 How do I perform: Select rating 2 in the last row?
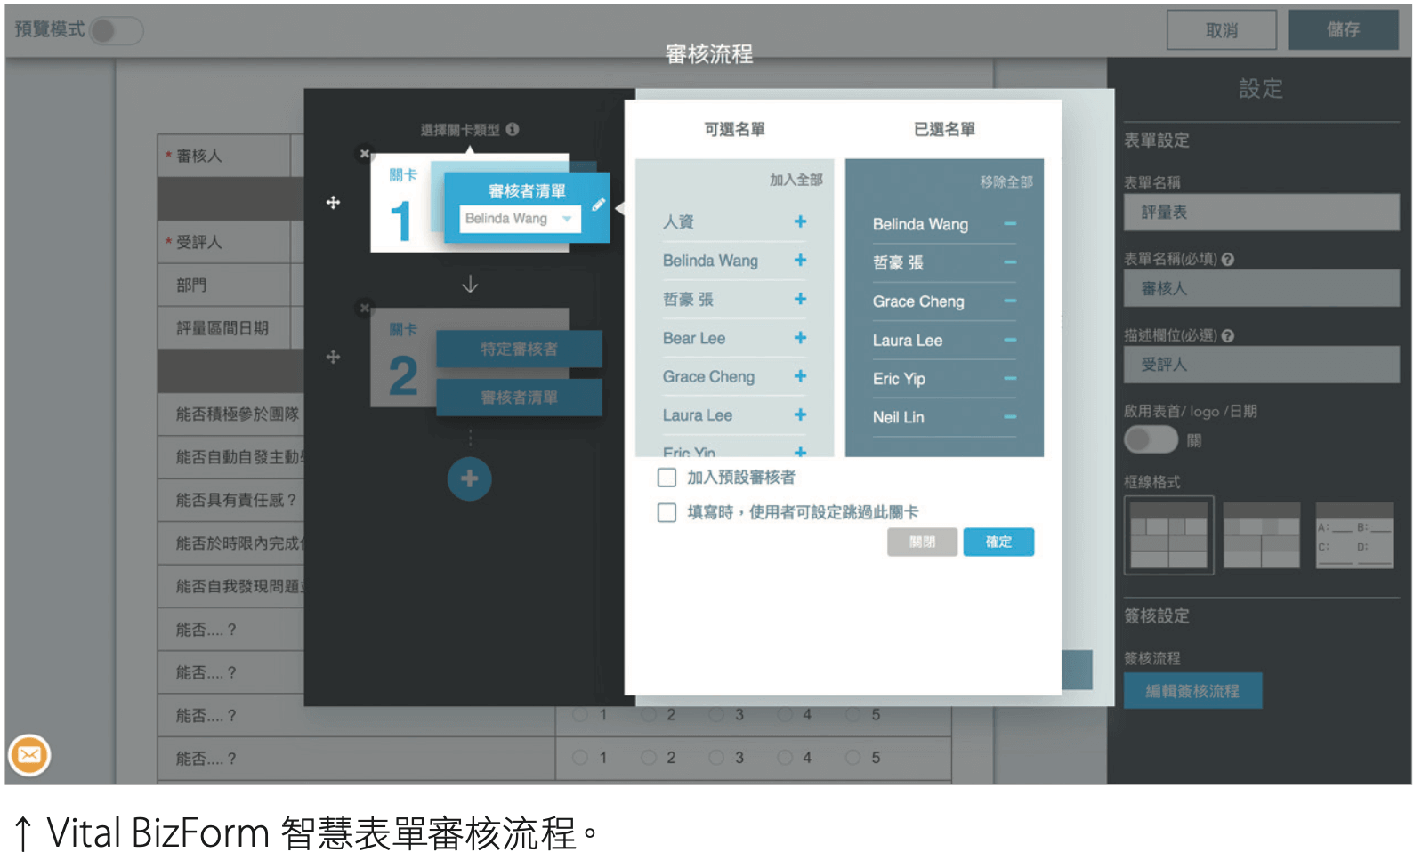click(x=650, y=757)
